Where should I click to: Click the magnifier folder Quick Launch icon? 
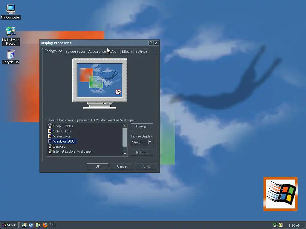tap(38, 225)
